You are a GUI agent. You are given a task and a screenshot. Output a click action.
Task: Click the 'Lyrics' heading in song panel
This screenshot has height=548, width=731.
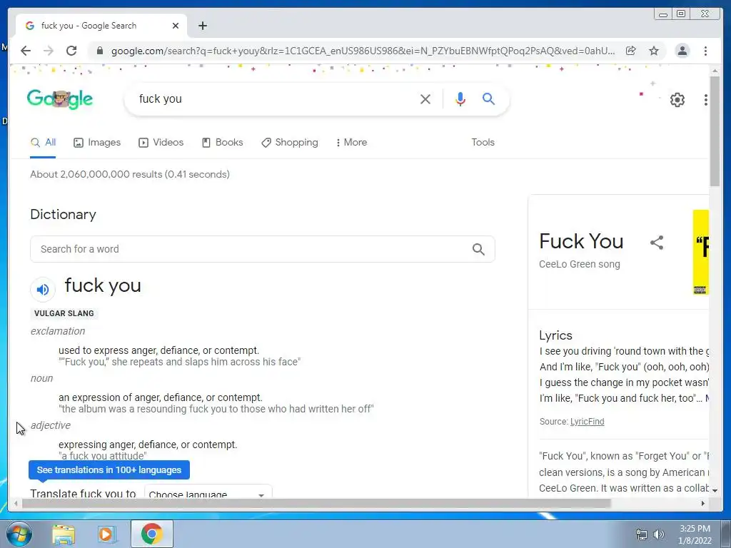[x=555, y=335]
